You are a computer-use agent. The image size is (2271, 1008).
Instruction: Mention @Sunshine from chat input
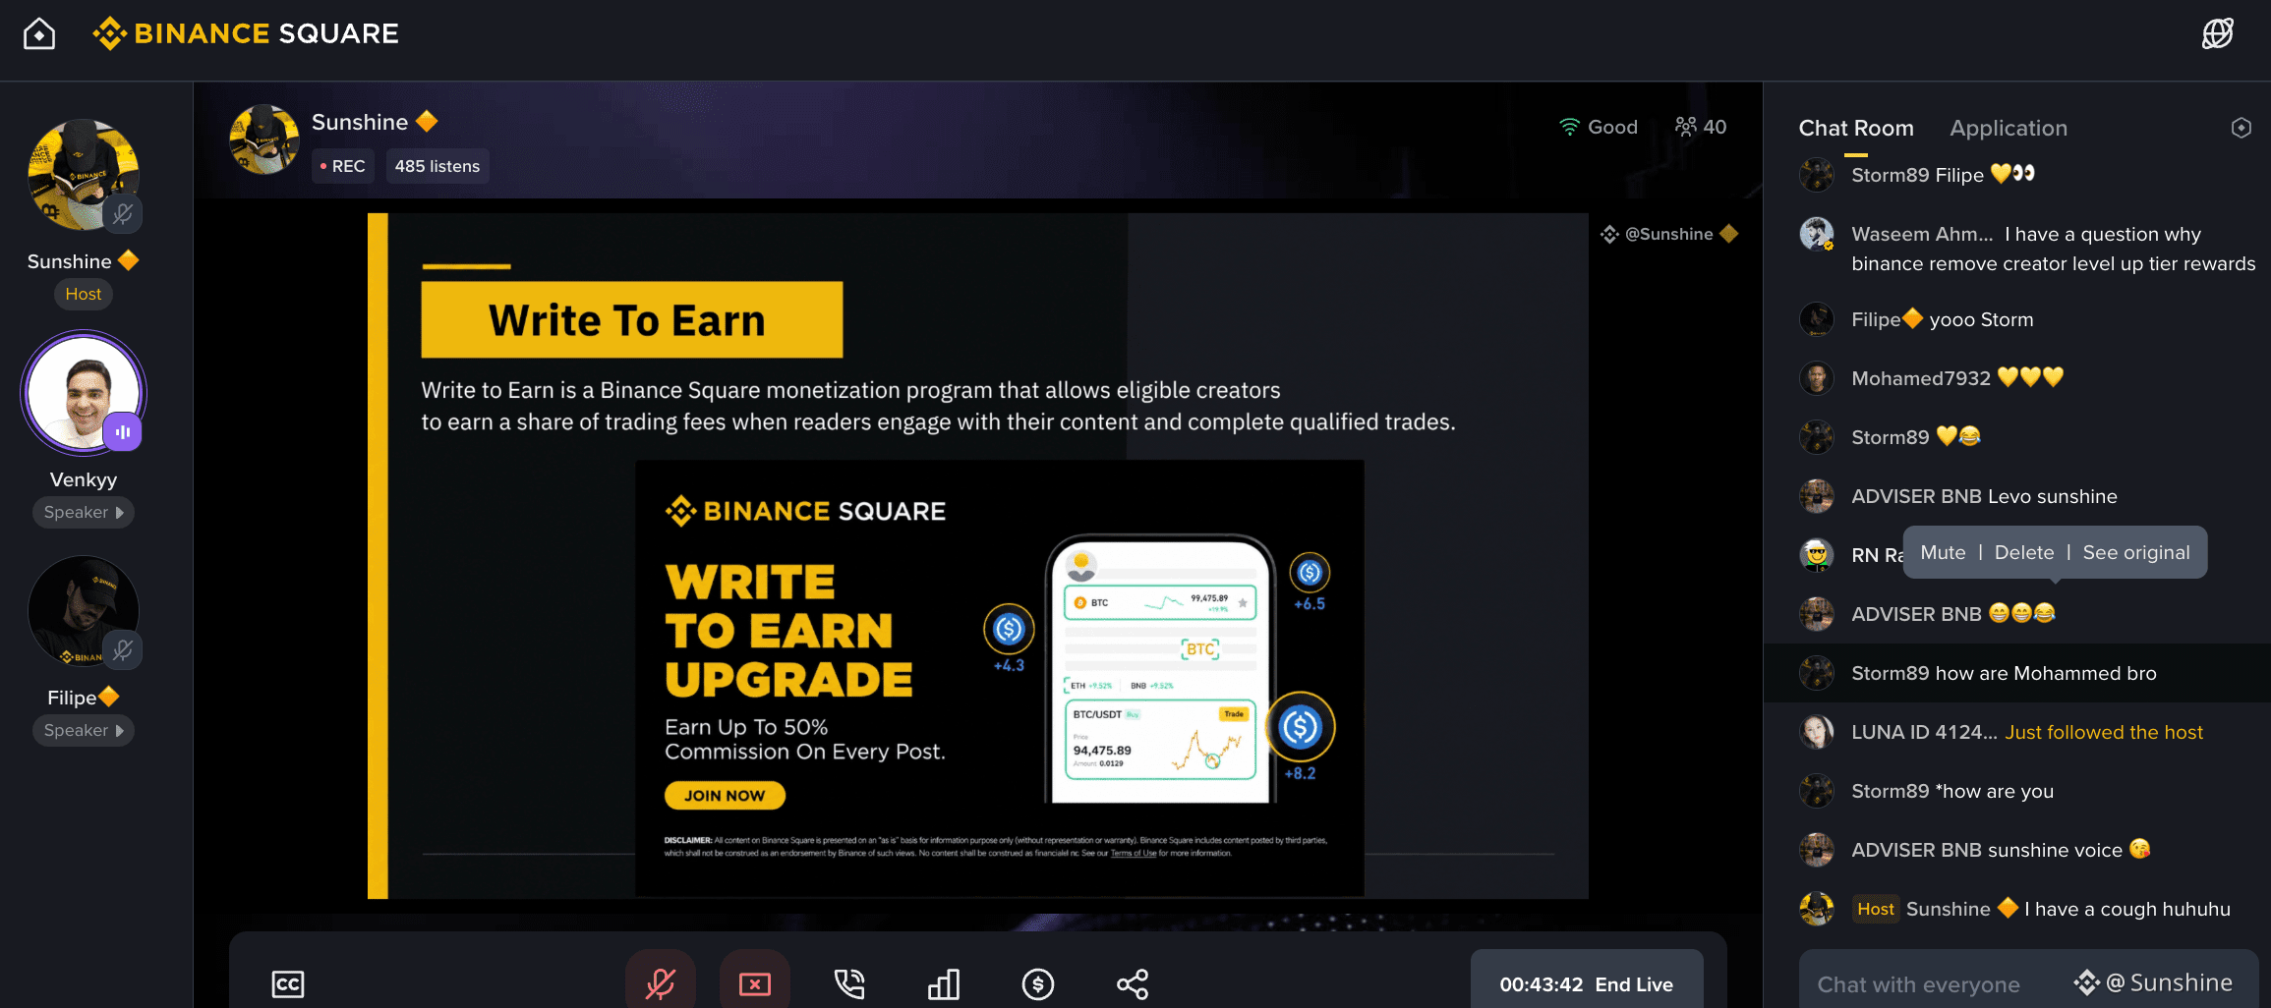tap(2153, 983)
